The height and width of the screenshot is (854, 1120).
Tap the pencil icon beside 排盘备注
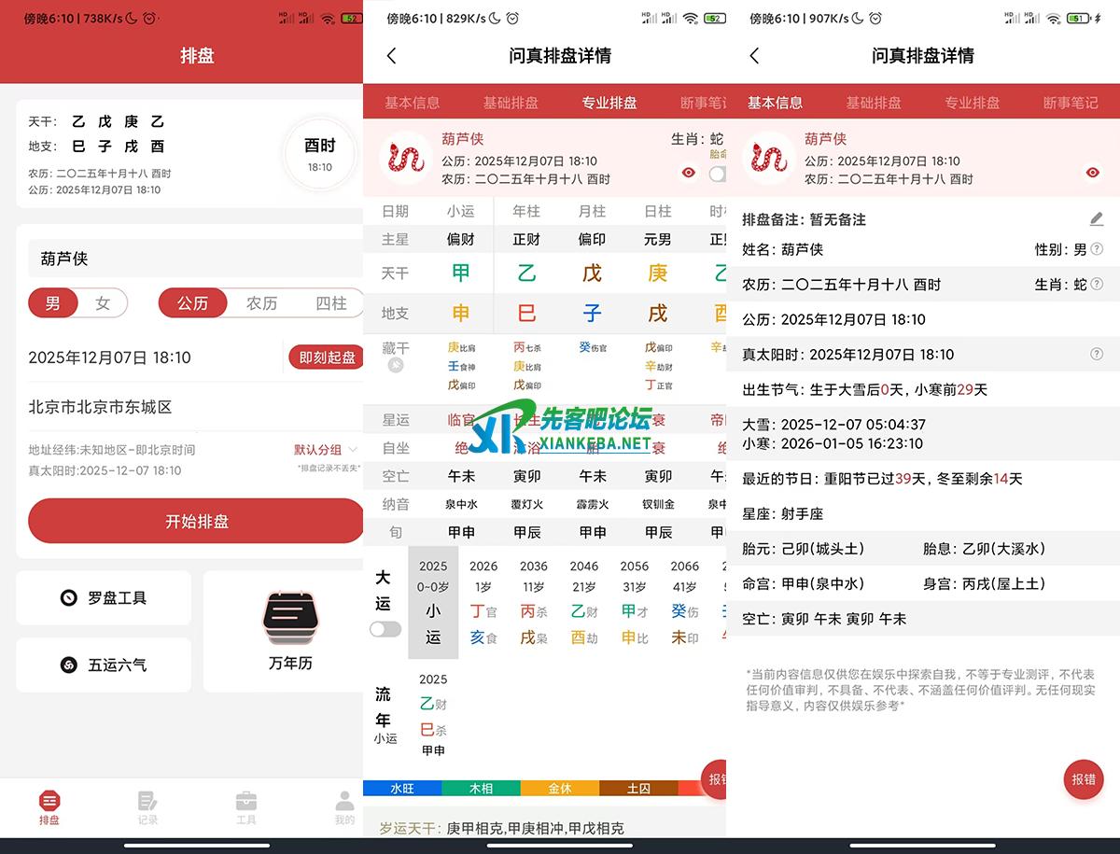pyautogui.click(x=1096, y=219)
